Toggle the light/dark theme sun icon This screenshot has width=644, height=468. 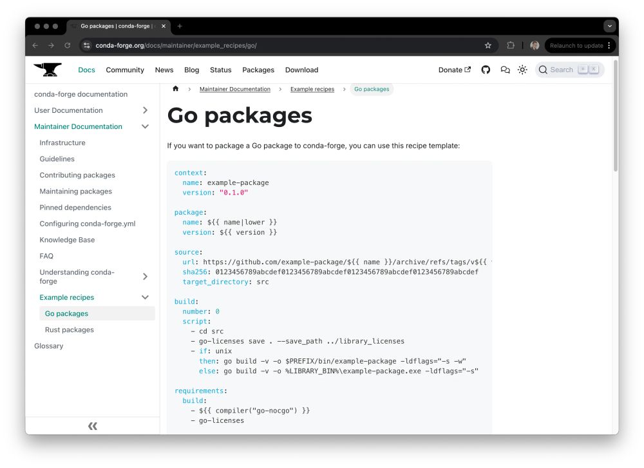point(522,70)
